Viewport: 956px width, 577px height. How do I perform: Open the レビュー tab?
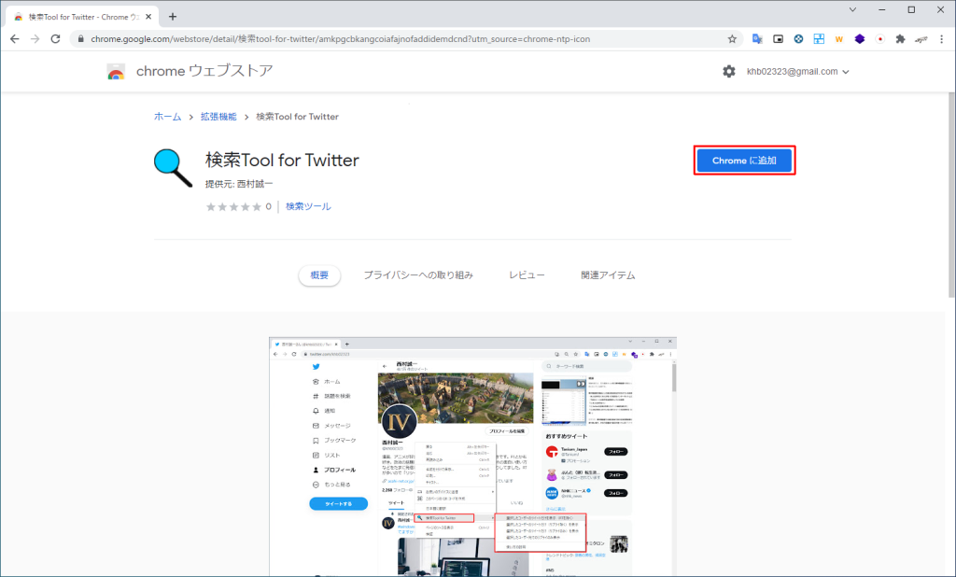tap(527, 275)
